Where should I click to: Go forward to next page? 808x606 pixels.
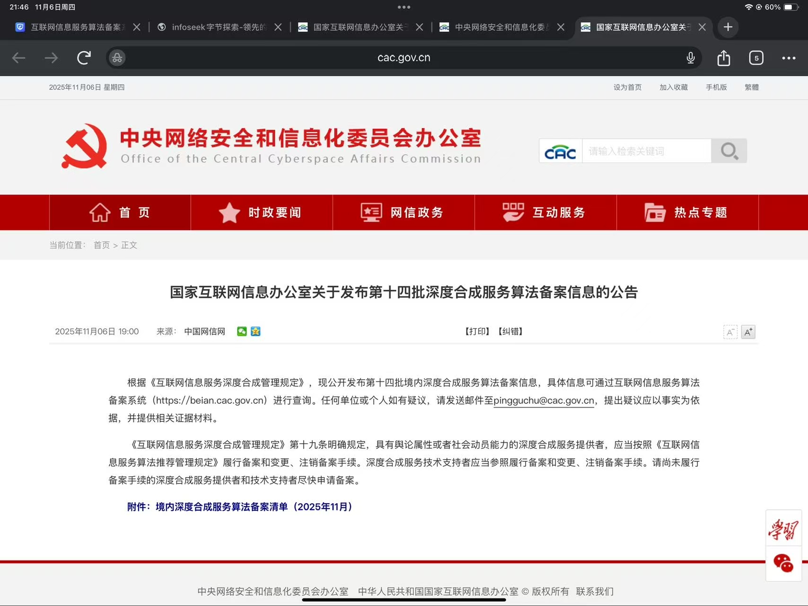pyautogui.click(x=51, y=58)
